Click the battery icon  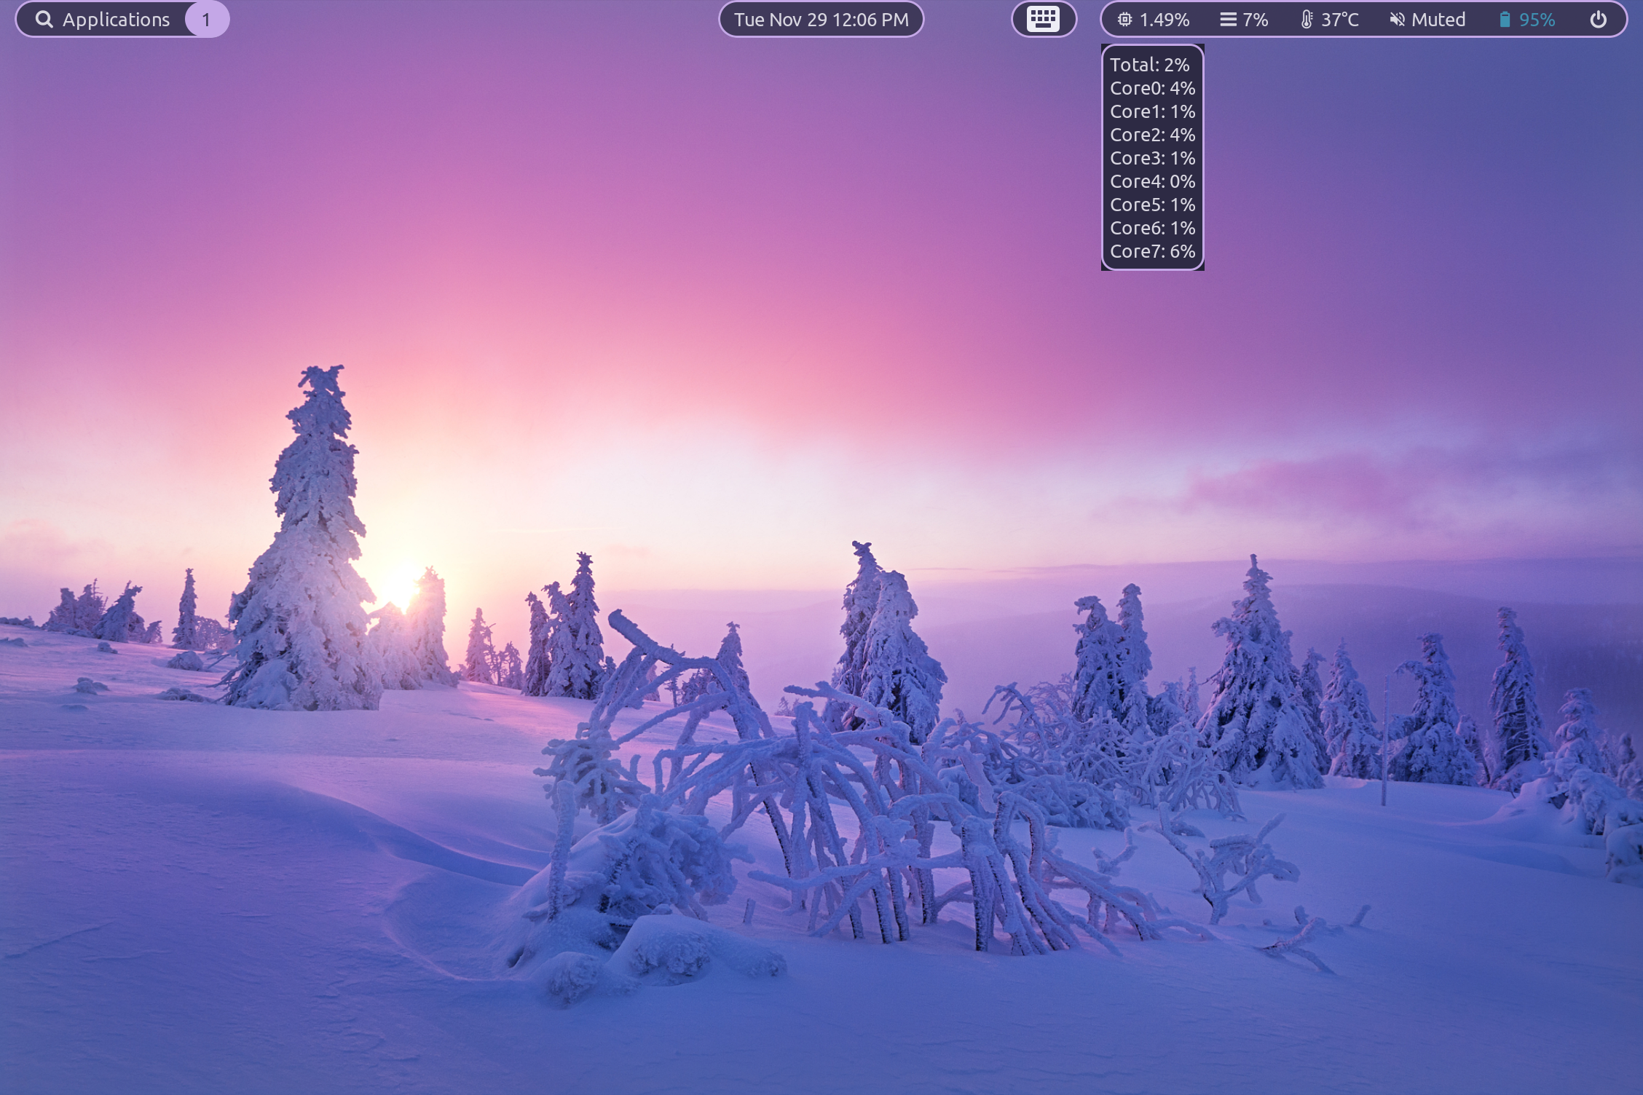pyautogui.click(x=1505, y=20)
